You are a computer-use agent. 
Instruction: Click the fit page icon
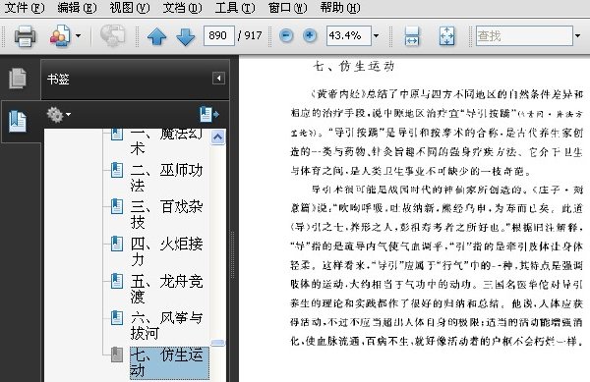(x=446, y=36)
